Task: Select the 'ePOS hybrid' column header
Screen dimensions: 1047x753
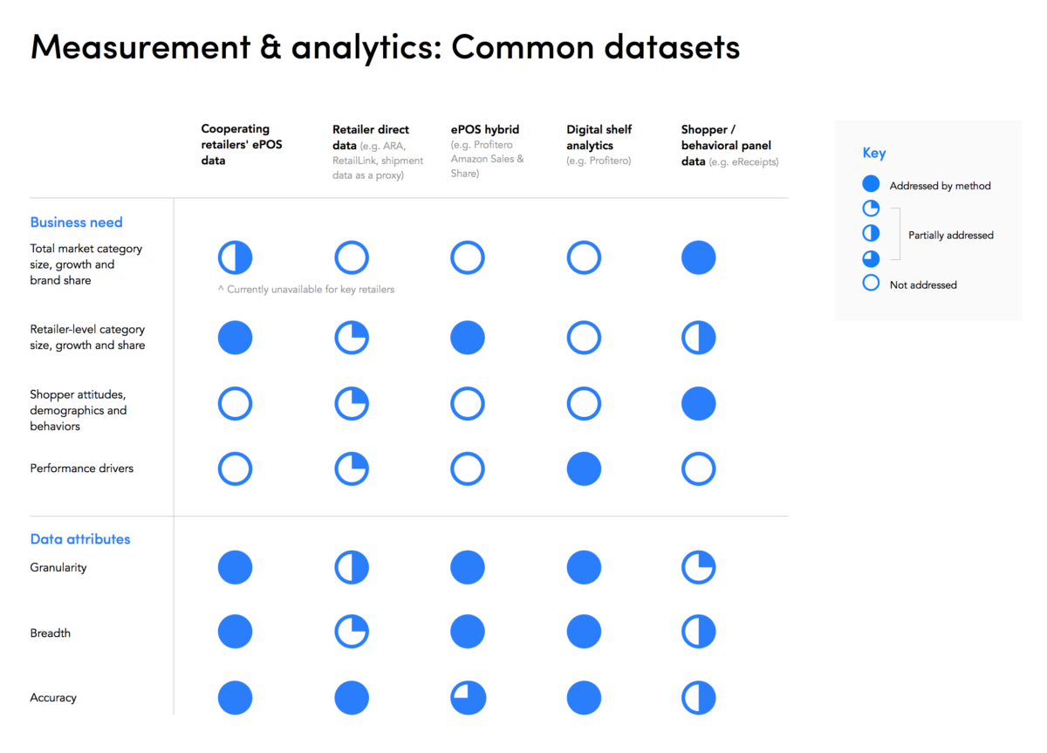Action: click(488, 152)
